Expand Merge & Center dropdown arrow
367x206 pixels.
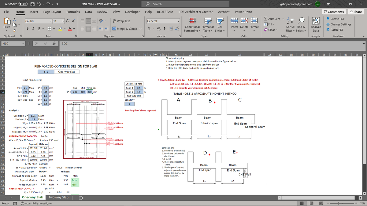140,29
